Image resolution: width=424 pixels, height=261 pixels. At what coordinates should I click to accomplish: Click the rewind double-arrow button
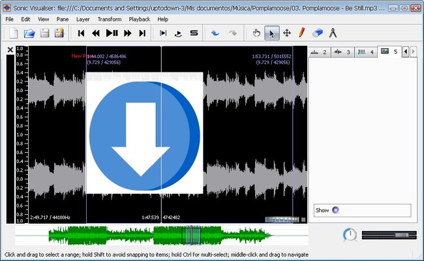[96, 33]
